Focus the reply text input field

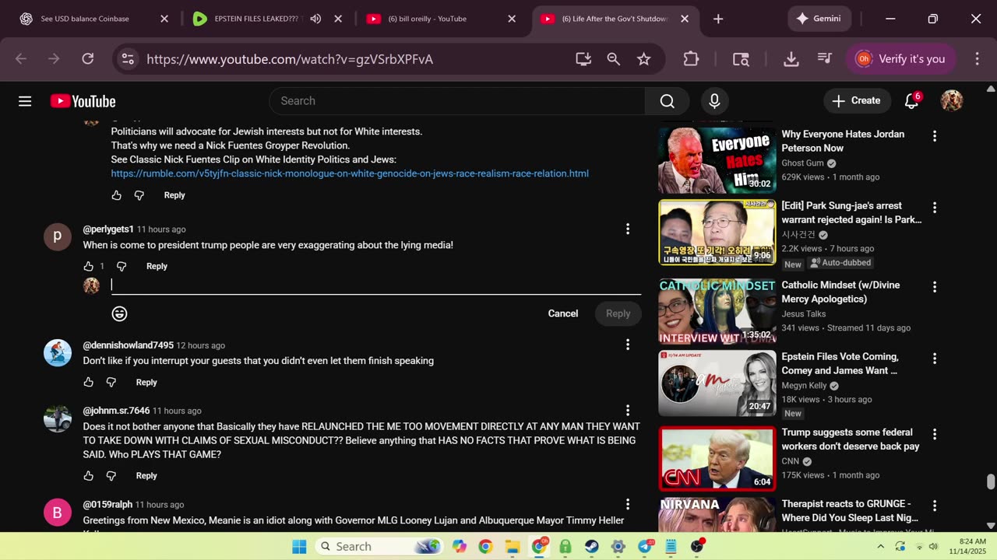tap(375, 285)
